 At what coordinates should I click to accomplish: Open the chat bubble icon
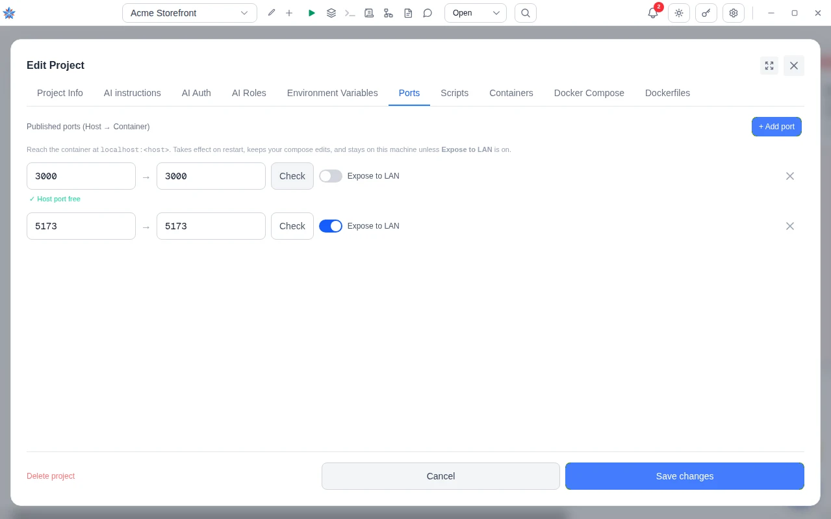(428, 13)
